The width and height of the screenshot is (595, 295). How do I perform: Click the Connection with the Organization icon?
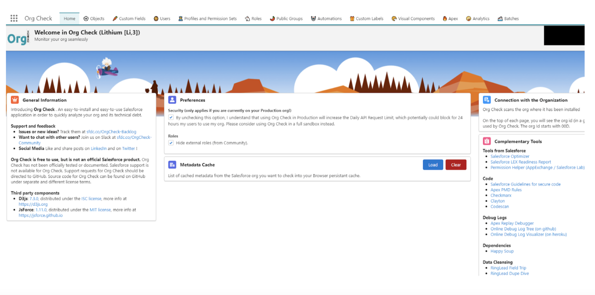click(x=486, y=100)
